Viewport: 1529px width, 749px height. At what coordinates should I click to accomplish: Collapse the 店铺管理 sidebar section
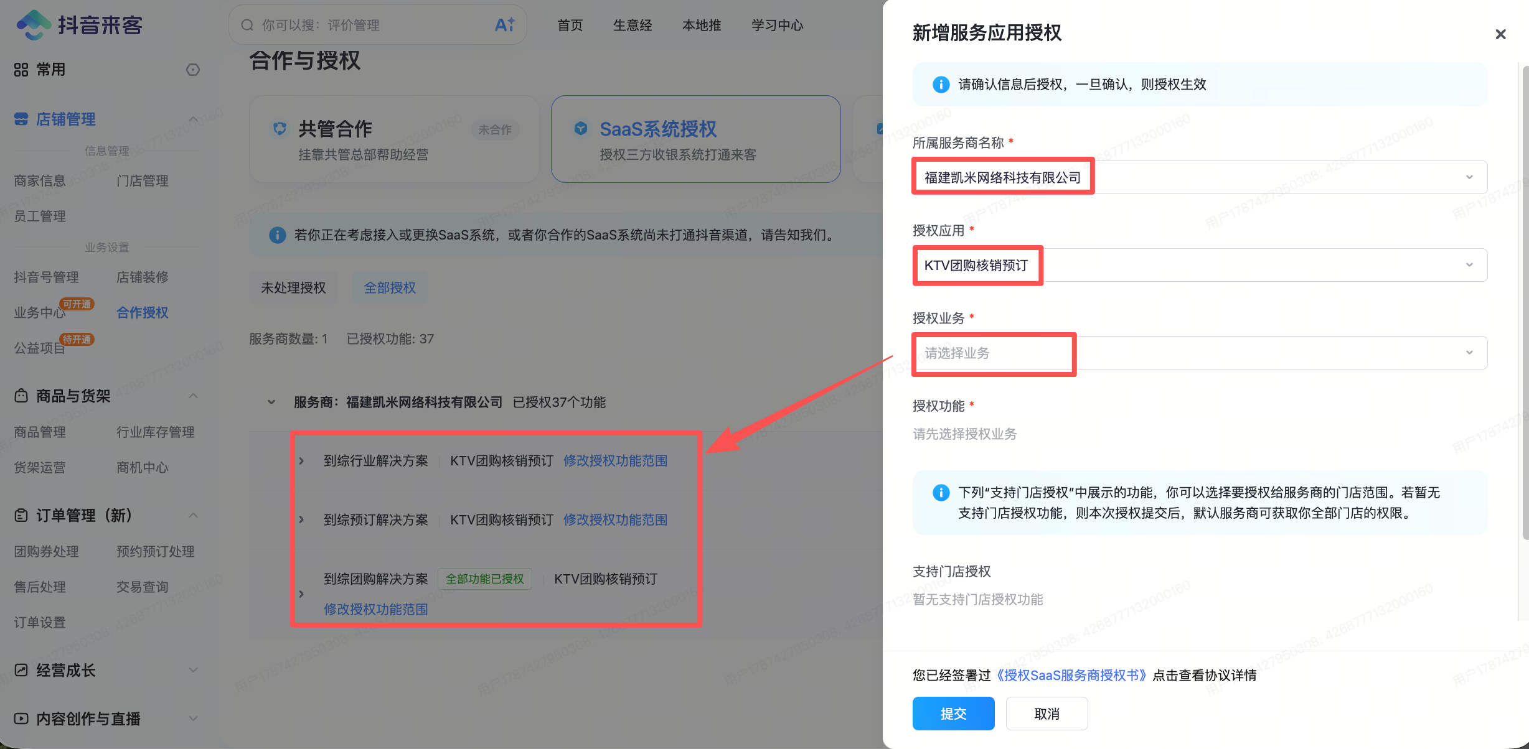tap(193, 119)
